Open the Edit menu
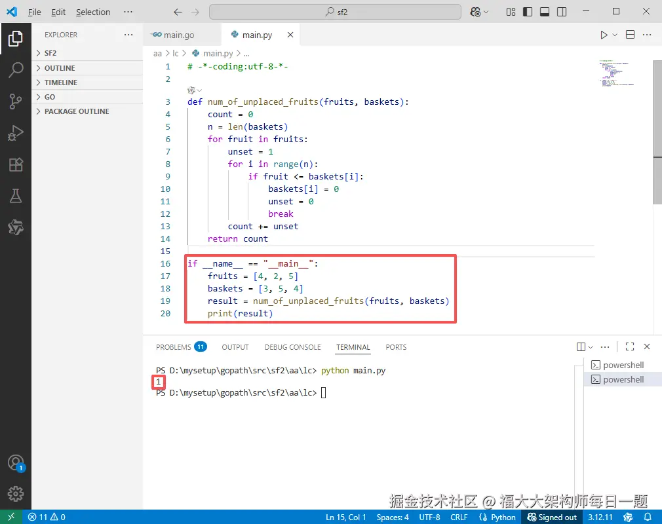Viewport: 662px width, 524px height. [58, 12]
